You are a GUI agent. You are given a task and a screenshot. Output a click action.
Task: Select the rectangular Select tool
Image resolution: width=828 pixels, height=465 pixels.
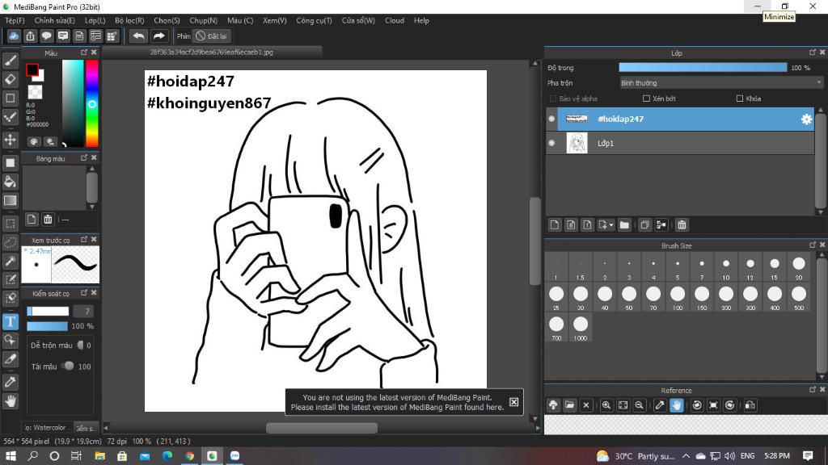[x=10, y=223]
